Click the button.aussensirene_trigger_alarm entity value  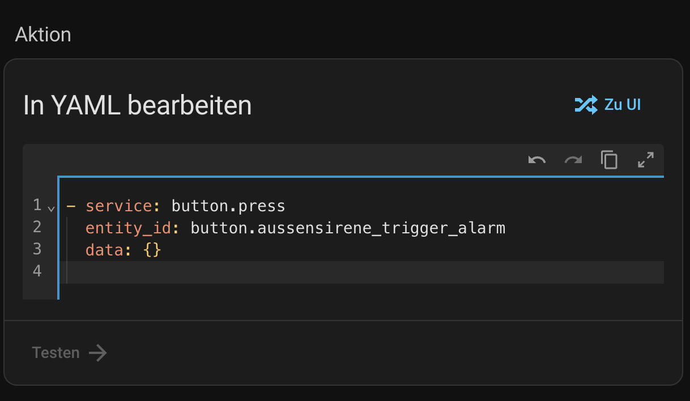pos(348,228)
